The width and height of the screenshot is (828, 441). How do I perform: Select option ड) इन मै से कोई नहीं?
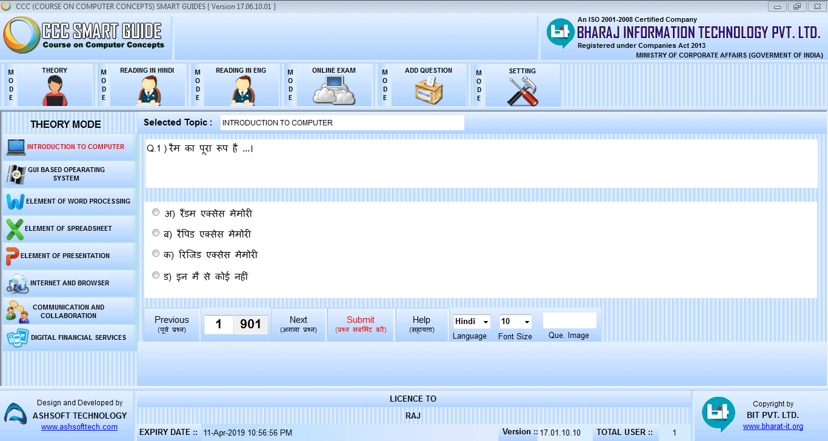point(156,275)
